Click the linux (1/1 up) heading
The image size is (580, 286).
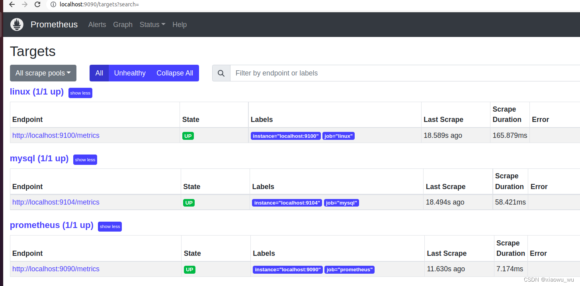[x=37, y=92]
